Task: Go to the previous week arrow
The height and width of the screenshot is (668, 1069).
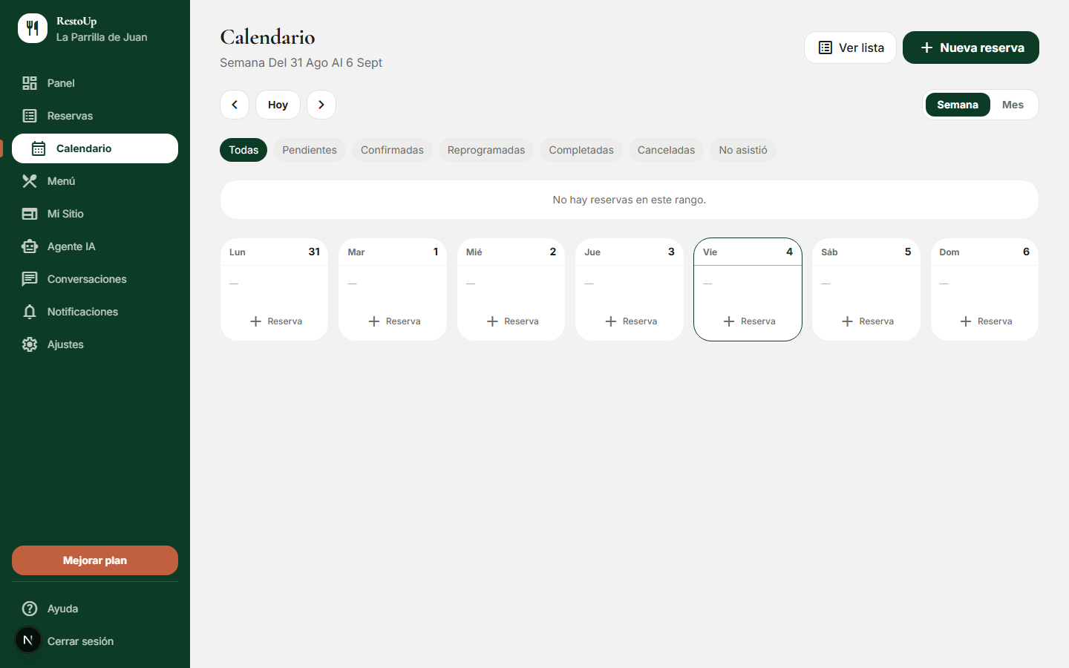Action: [x=235, y=105]
